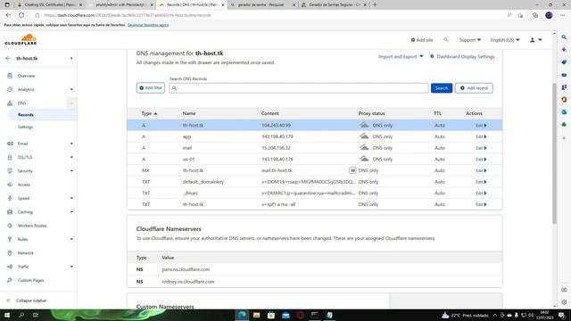Edit the default._domainkey TXT record
The height and width of the screenshot is (321, 571).
click(x=481, y=182)
